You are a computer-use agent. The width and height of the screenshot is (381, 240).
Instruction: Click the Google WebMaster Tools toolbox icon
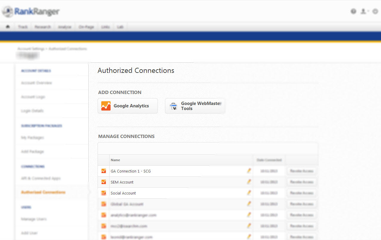[173, 106]
